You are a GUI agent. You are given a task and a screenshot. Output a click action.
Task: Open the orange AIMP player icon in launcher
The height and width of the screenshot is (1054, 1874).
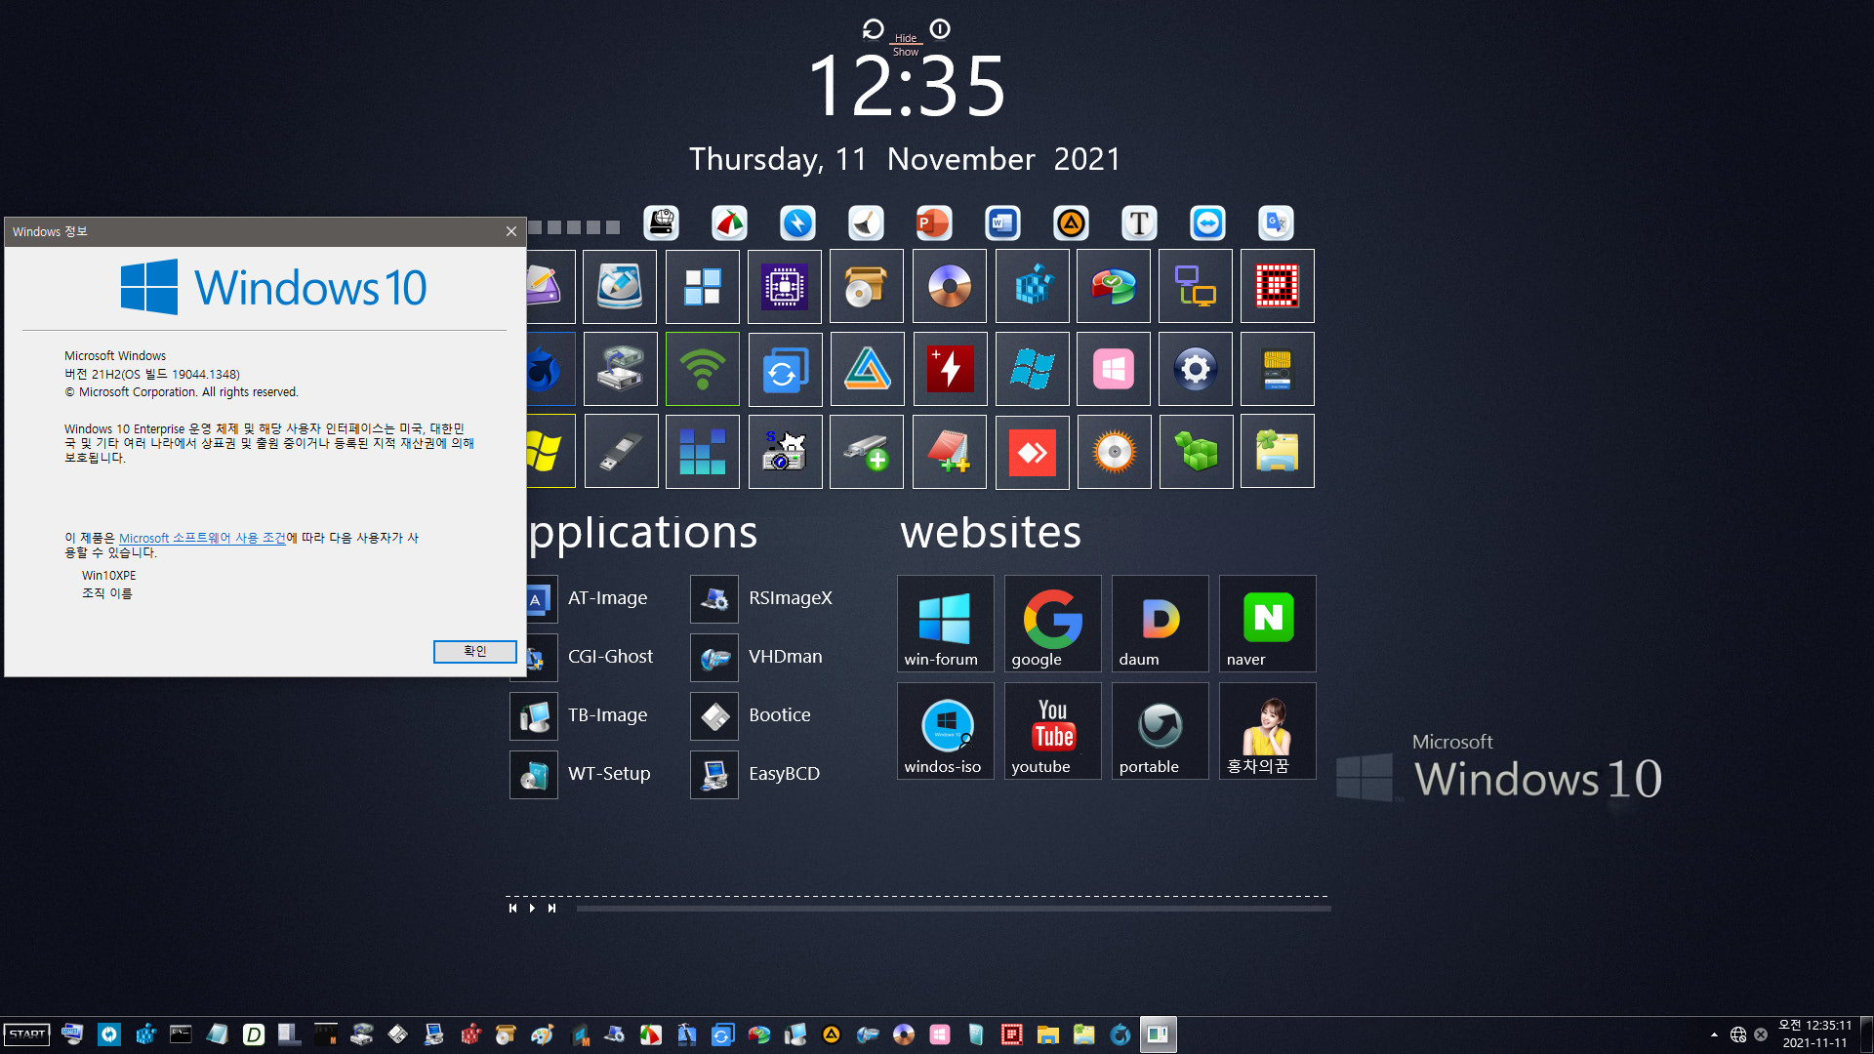pyautogui.click(x=1071, y=223)
